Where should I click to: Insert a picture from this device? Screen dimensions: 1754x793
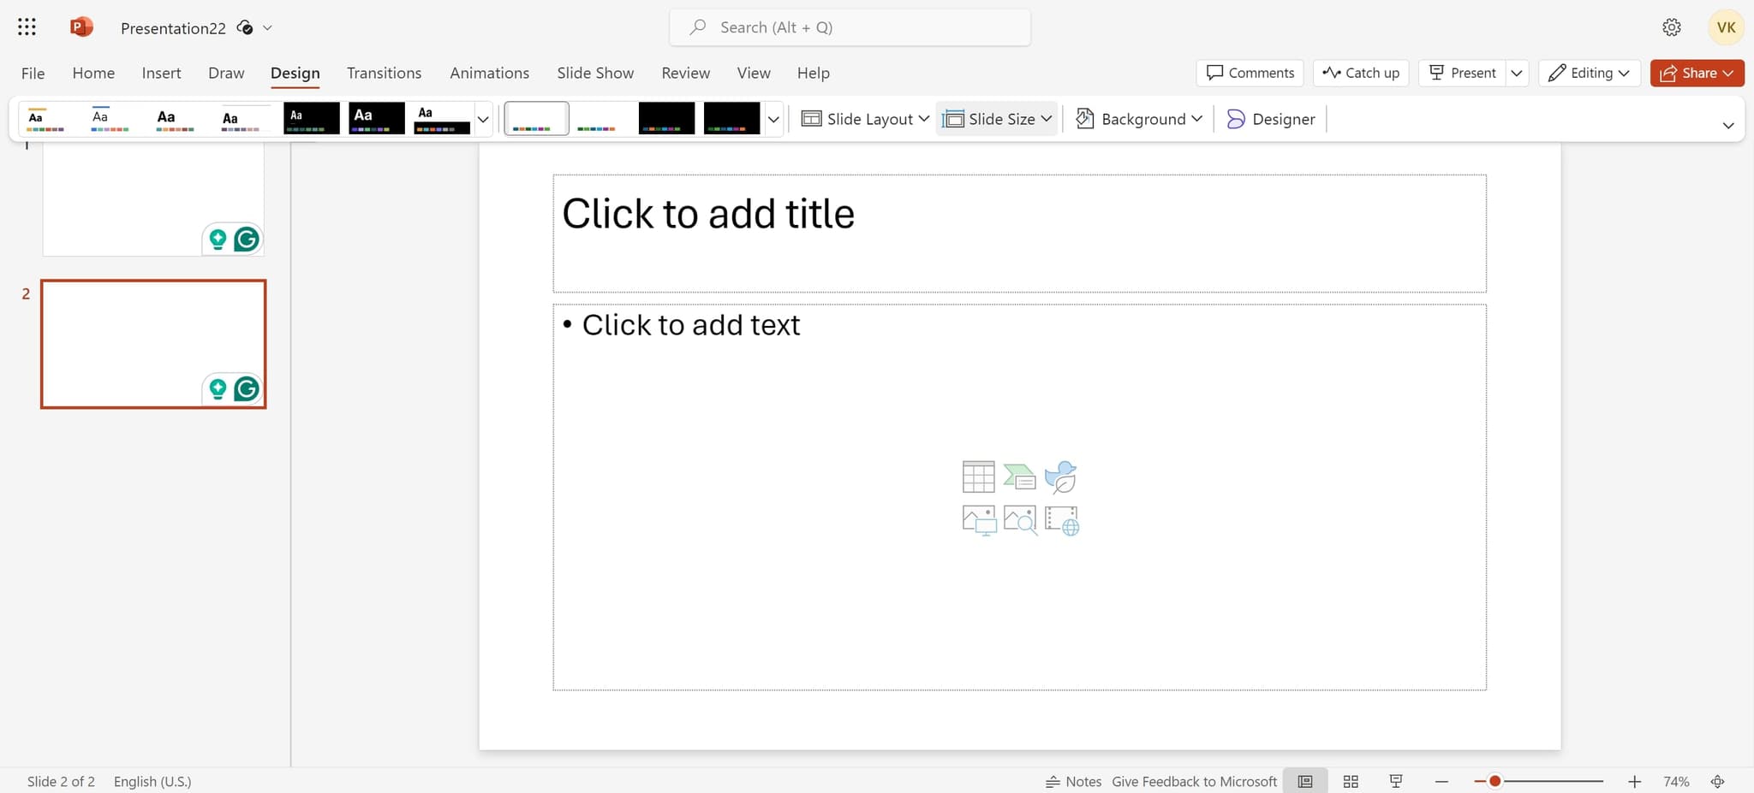click(x=978, y=519)
